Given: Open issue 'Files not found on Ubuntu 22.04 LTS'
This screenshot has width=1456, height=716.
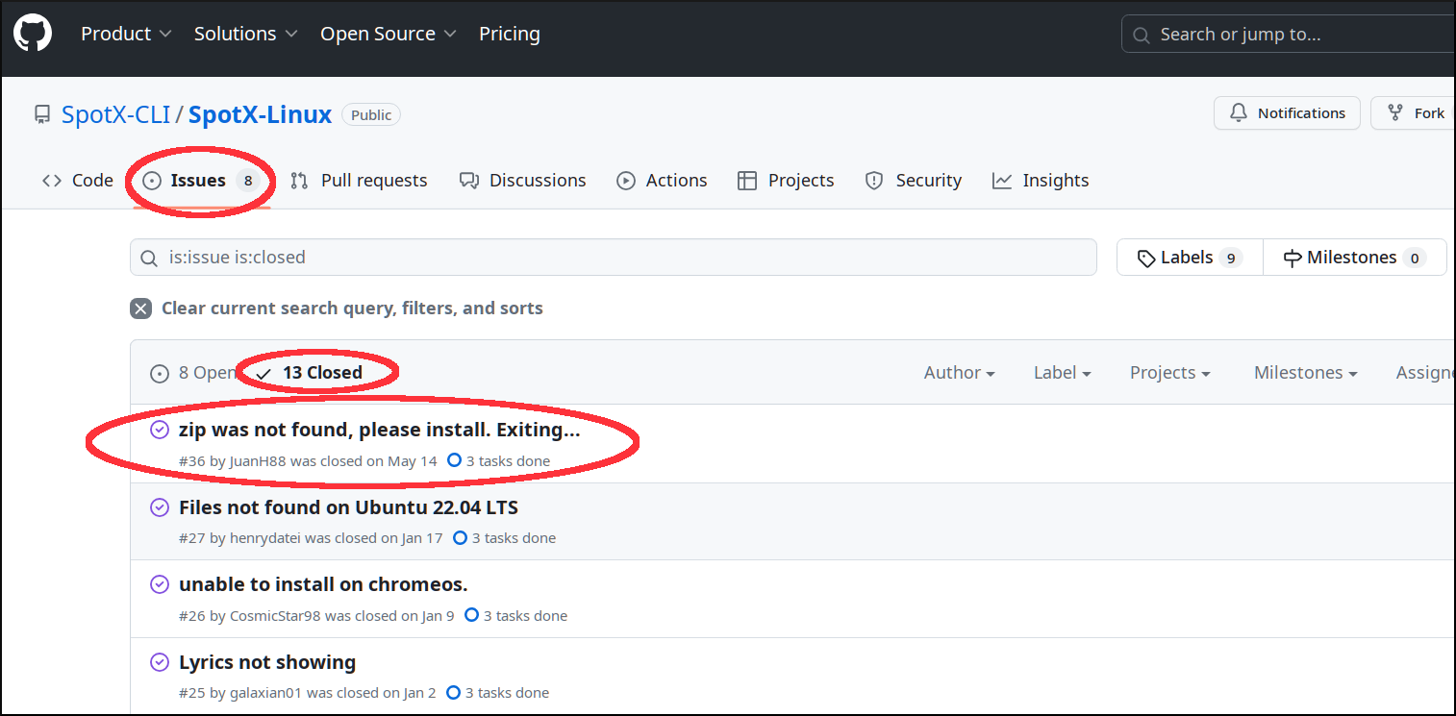Looking at the screenshot, I should coord(348,507).
